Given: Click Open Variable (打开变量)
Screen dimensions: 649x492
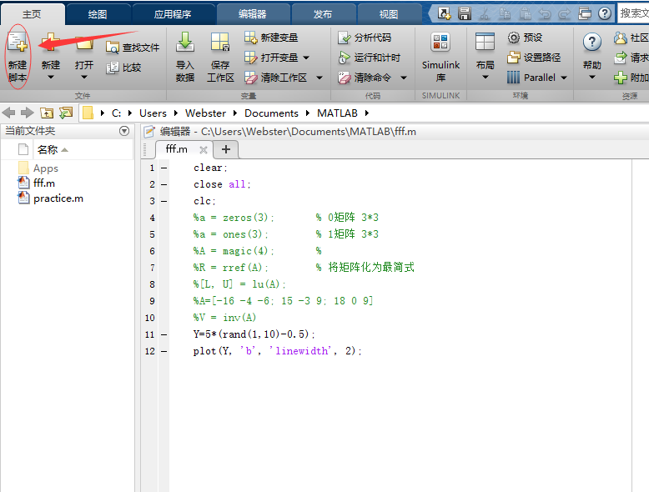Looking at the screenshot, I should (x=271, y=58).
